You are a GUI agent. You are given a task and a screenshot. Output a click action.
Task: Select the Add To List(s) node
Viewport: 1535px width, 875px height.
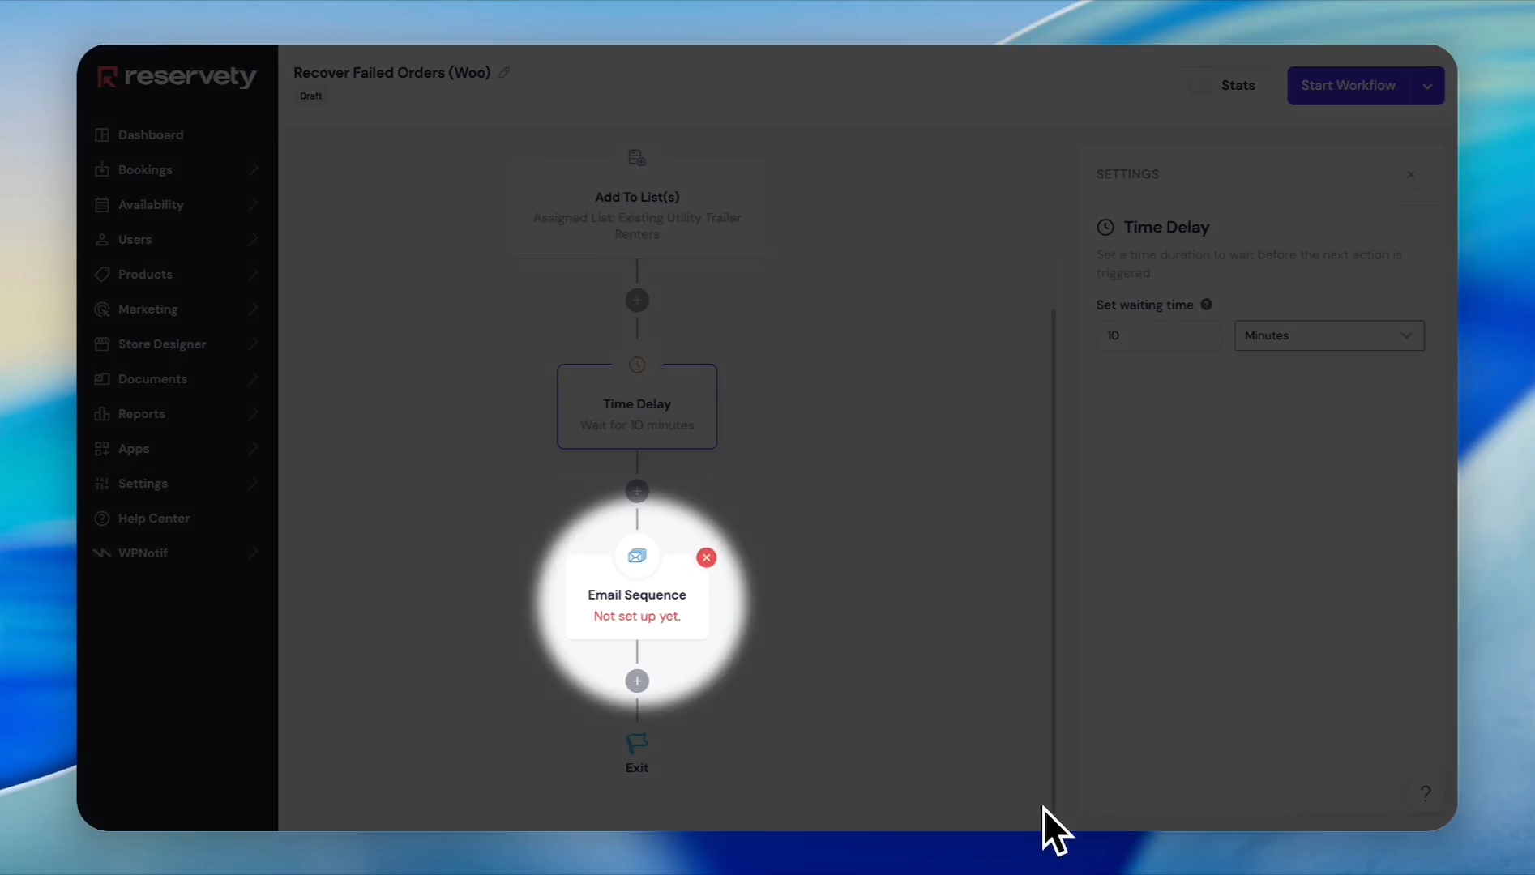pyautogui.click(x=637, y=209)
